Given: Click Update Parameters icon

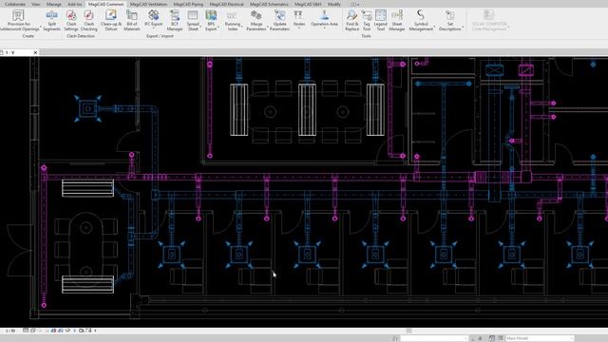Looking at the screenshot, I should (x=279, y=15).
